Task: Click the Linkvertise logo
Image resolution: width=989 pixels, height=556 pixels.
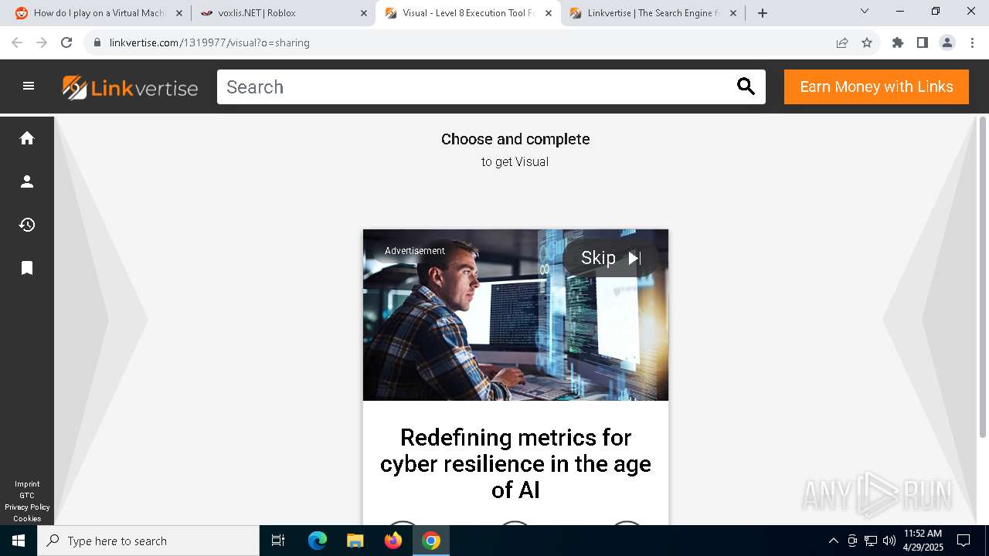Action: click(x=130, y=87)
